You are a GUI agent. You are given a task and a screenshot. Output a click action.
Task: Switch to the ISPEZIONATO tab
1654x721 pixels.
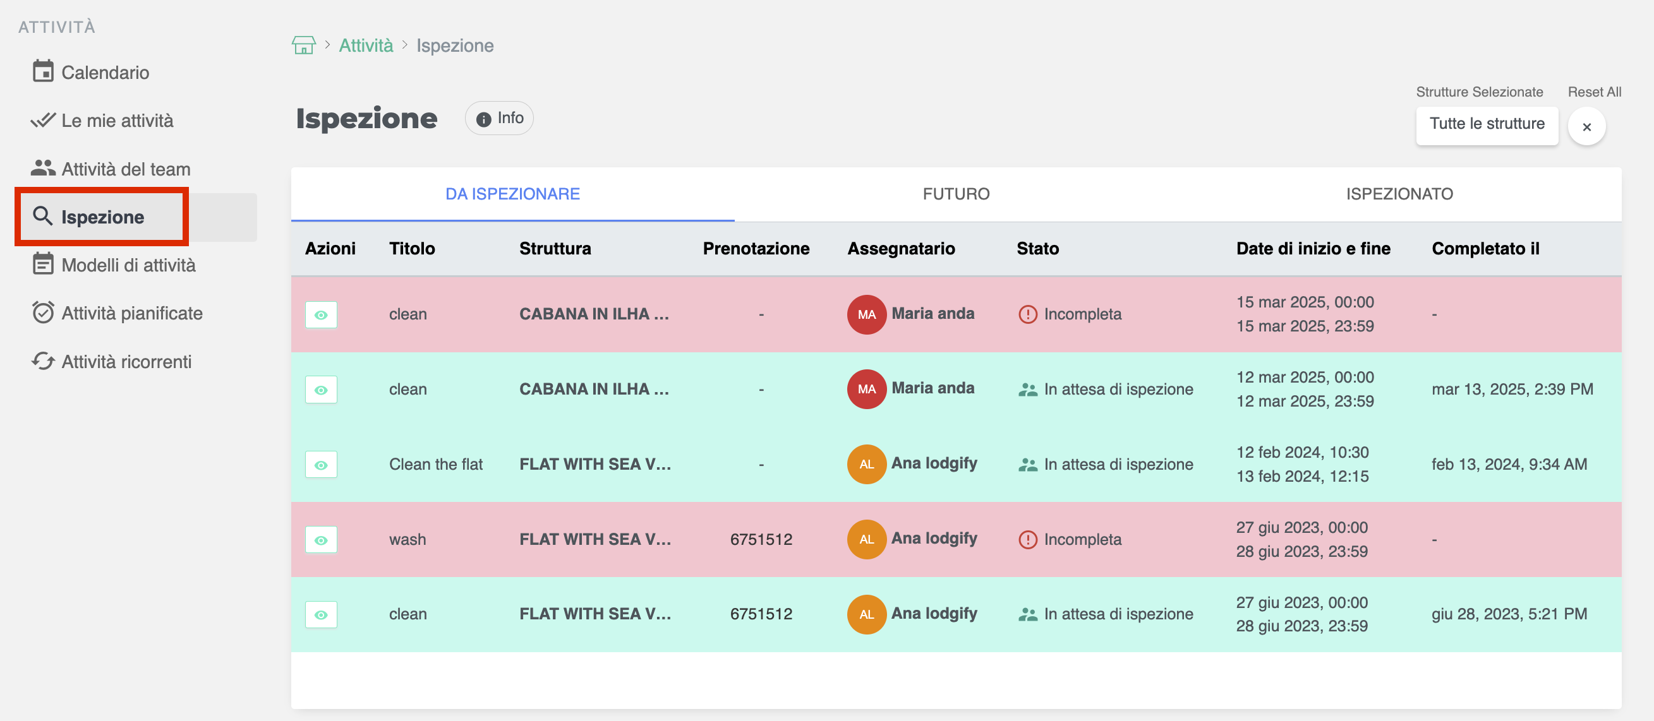point(1399,194)
